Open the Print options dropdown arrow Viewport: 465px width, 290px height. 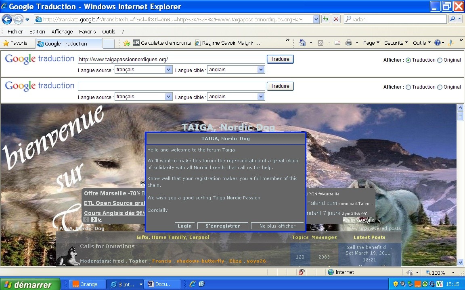click(357, 43)
